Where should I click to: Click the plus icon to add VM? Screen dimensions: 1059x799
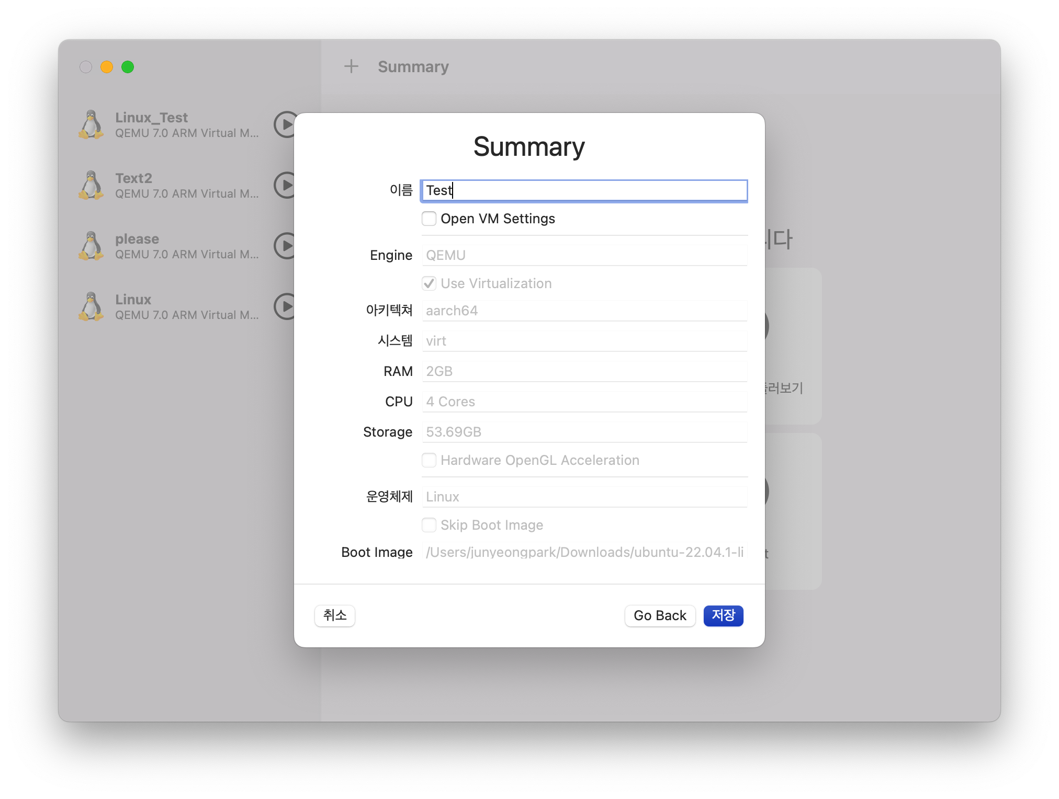click(351, 66)
